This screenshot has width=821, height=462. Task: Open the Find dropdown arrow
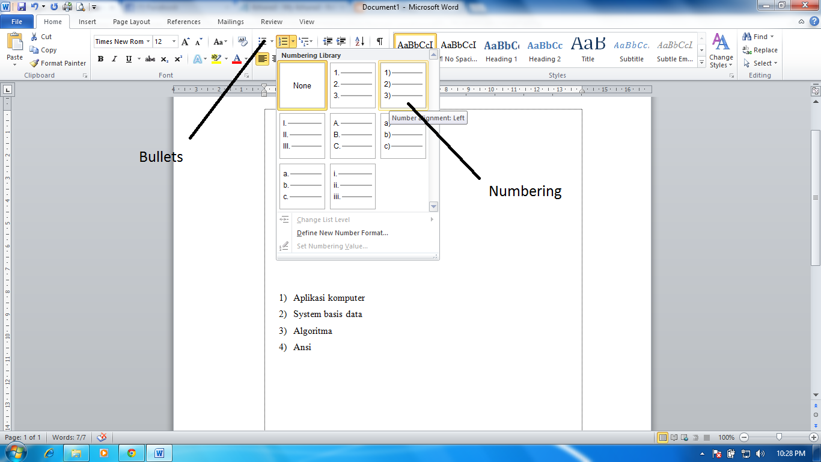coord(772,37)
